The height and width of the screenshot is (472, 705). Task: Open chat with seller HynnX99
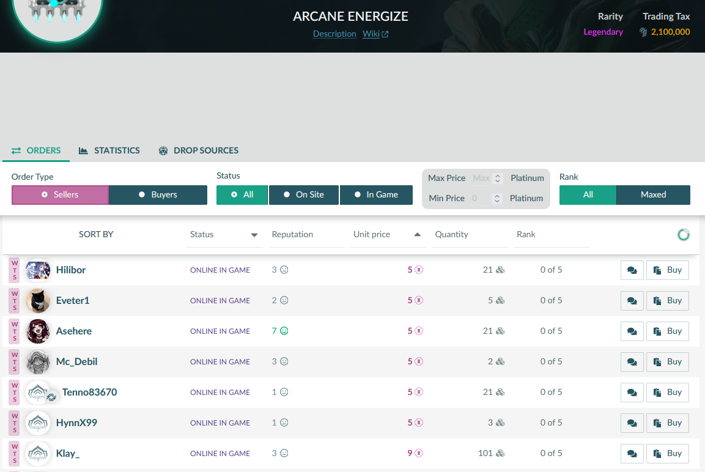click(x=632, y=423)
